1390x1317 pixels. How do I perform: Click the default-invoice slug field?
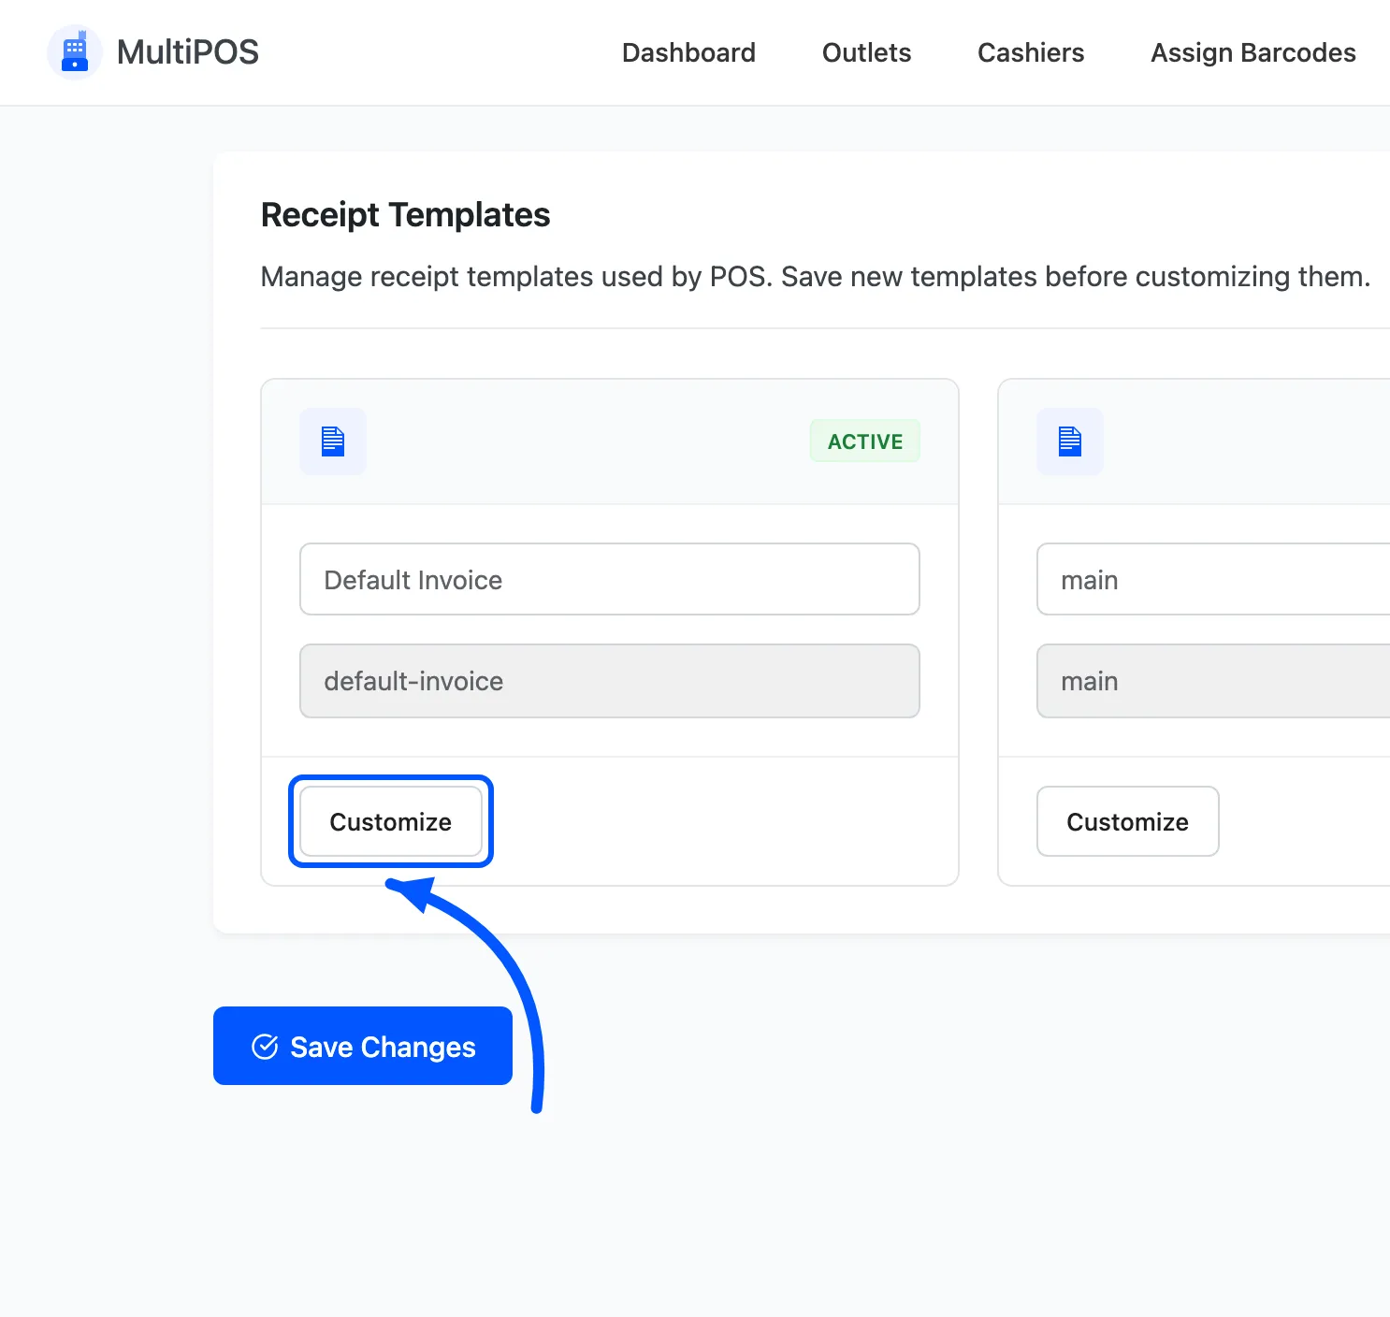click(x=610, y=681)
